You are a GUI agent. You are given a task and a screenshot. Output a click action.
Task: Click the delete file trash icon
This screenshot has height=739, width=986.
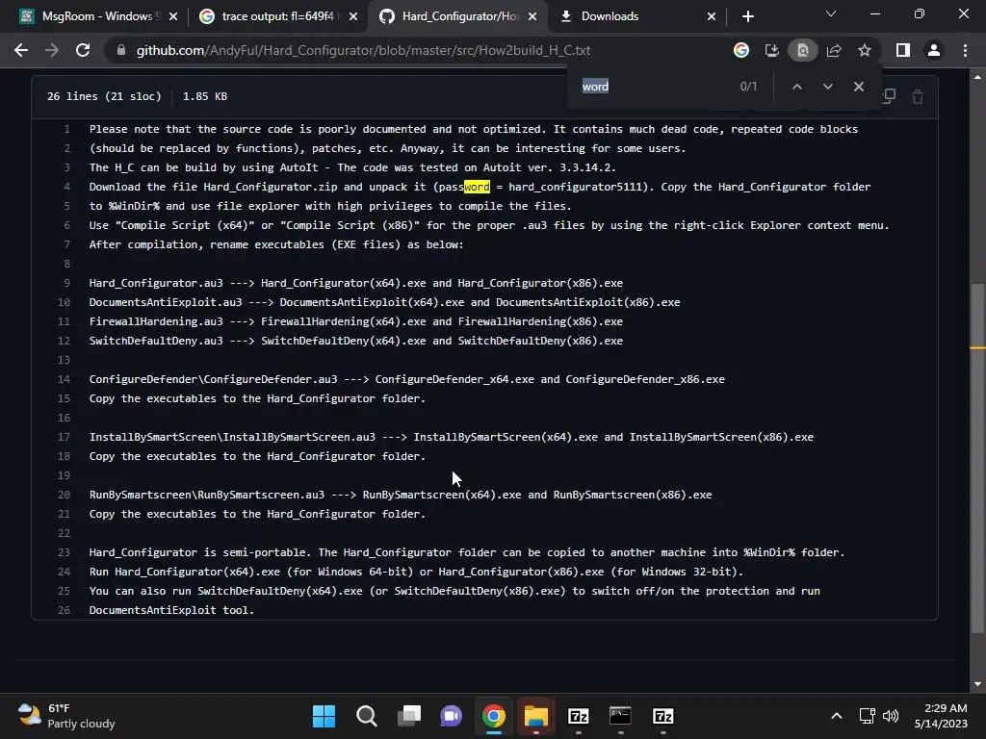point(918,96)
